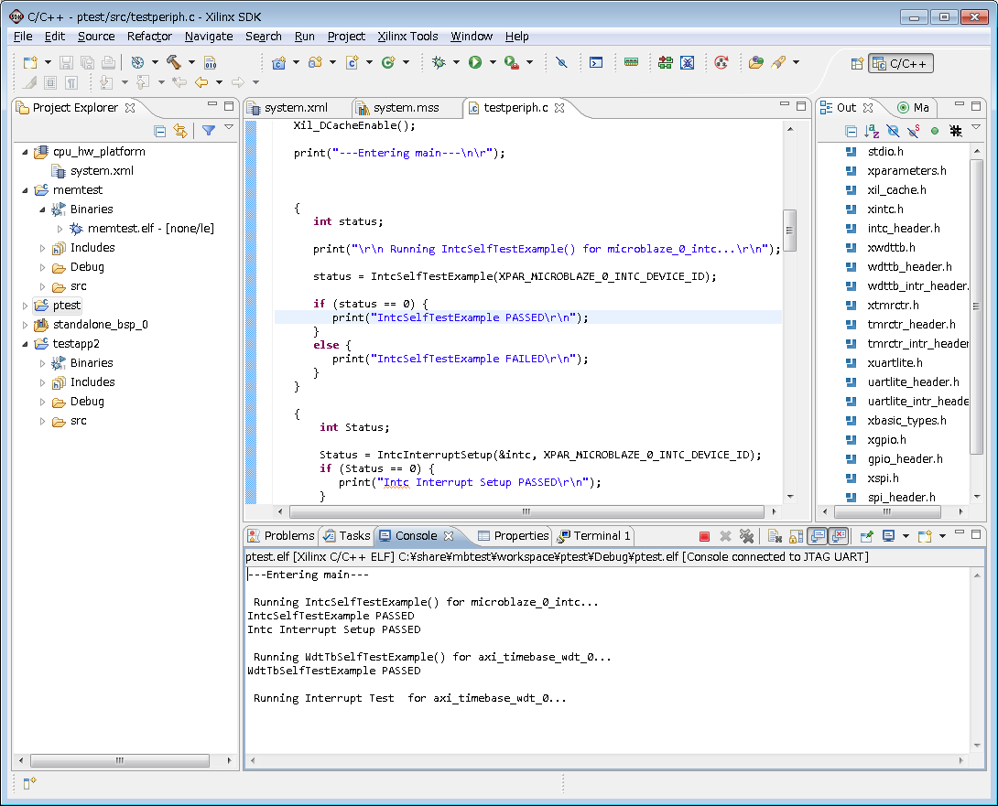The width and height of the screenshot is (998, 806).
Task: Click the Open Perspective icon
Action: [x=857, y=63]
